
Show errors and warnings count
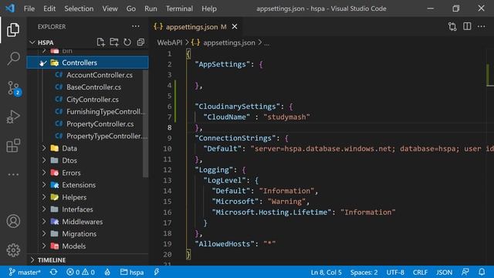[80, 272]
